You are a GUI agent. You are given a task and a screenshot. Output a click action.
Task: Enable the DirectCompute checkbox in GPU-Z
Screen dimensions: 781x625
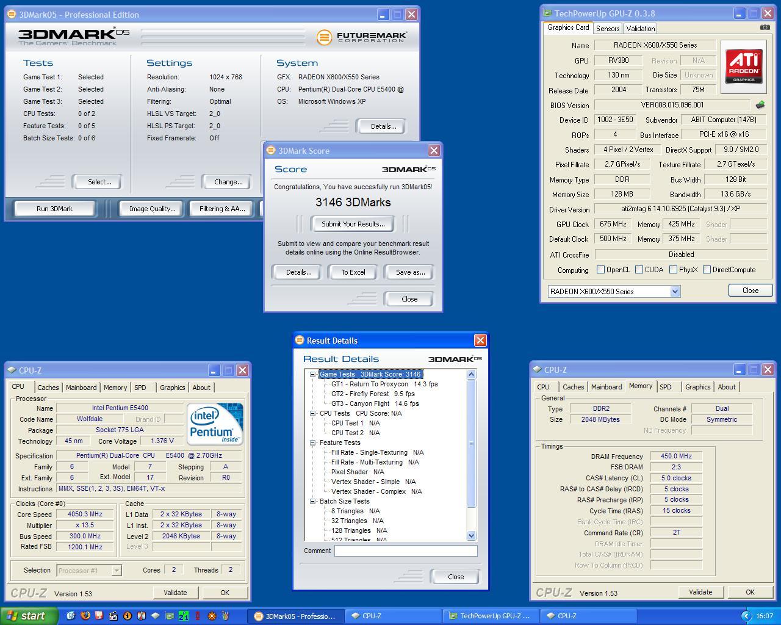tap(707, 269)
